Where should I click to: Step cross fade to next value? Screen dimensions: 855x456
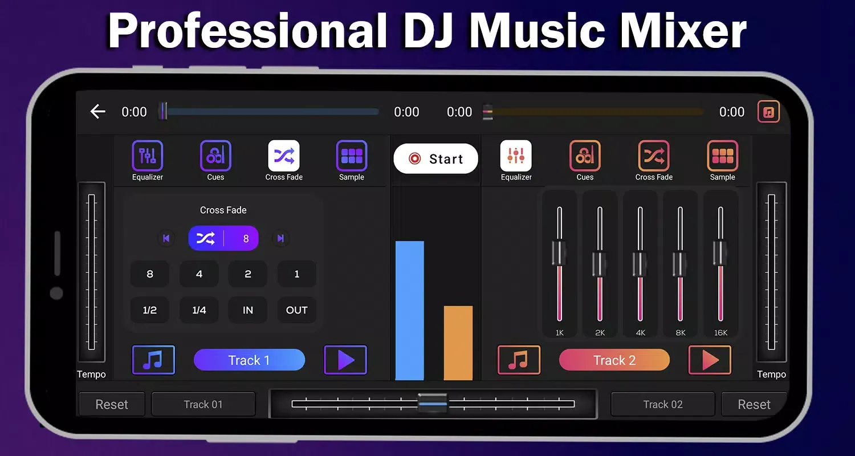pos(280,238)
